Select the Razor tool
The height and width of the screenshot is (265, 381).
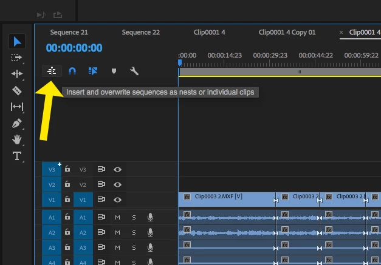click(x=17, y=90)
